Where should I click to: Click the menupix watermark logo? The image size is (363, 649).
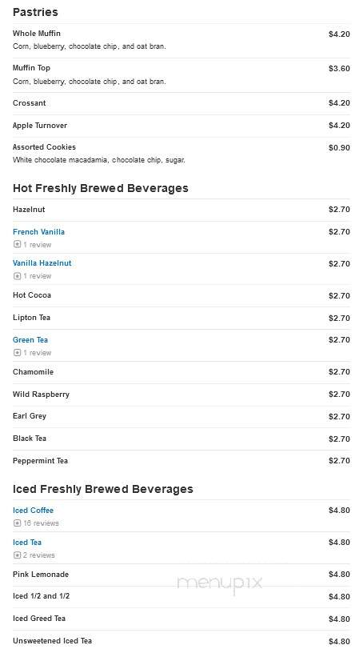pos(220,583)
